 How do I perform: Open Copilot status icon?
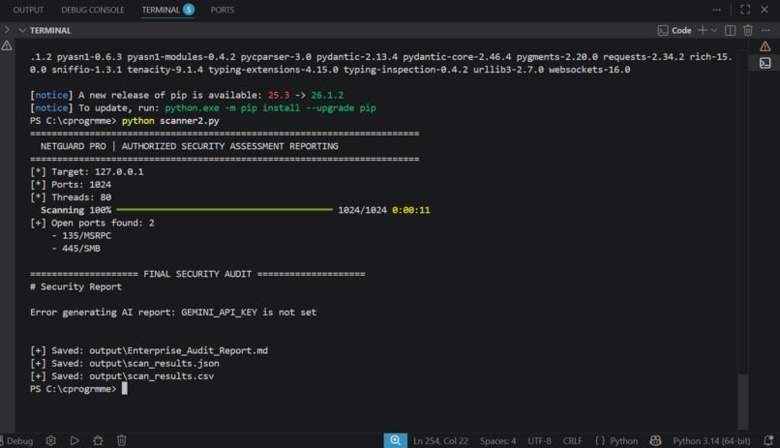(655, 440)
